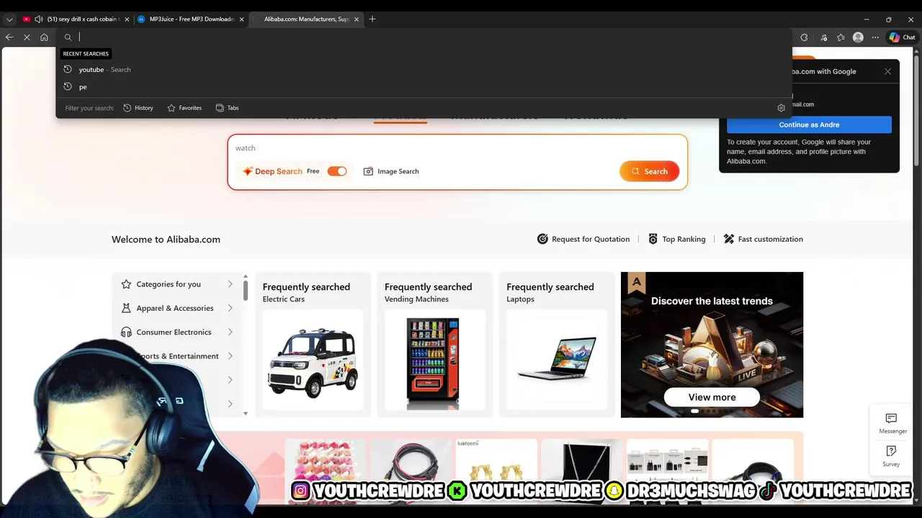Close the Alibaba.com tab
Image resolution: width=922 pixels, height=518 pixels.
(x=356, y=19)
